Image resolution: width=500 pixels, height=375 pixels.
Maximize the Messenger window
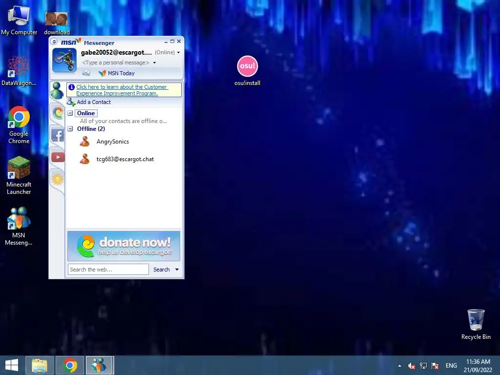point(172,42)
